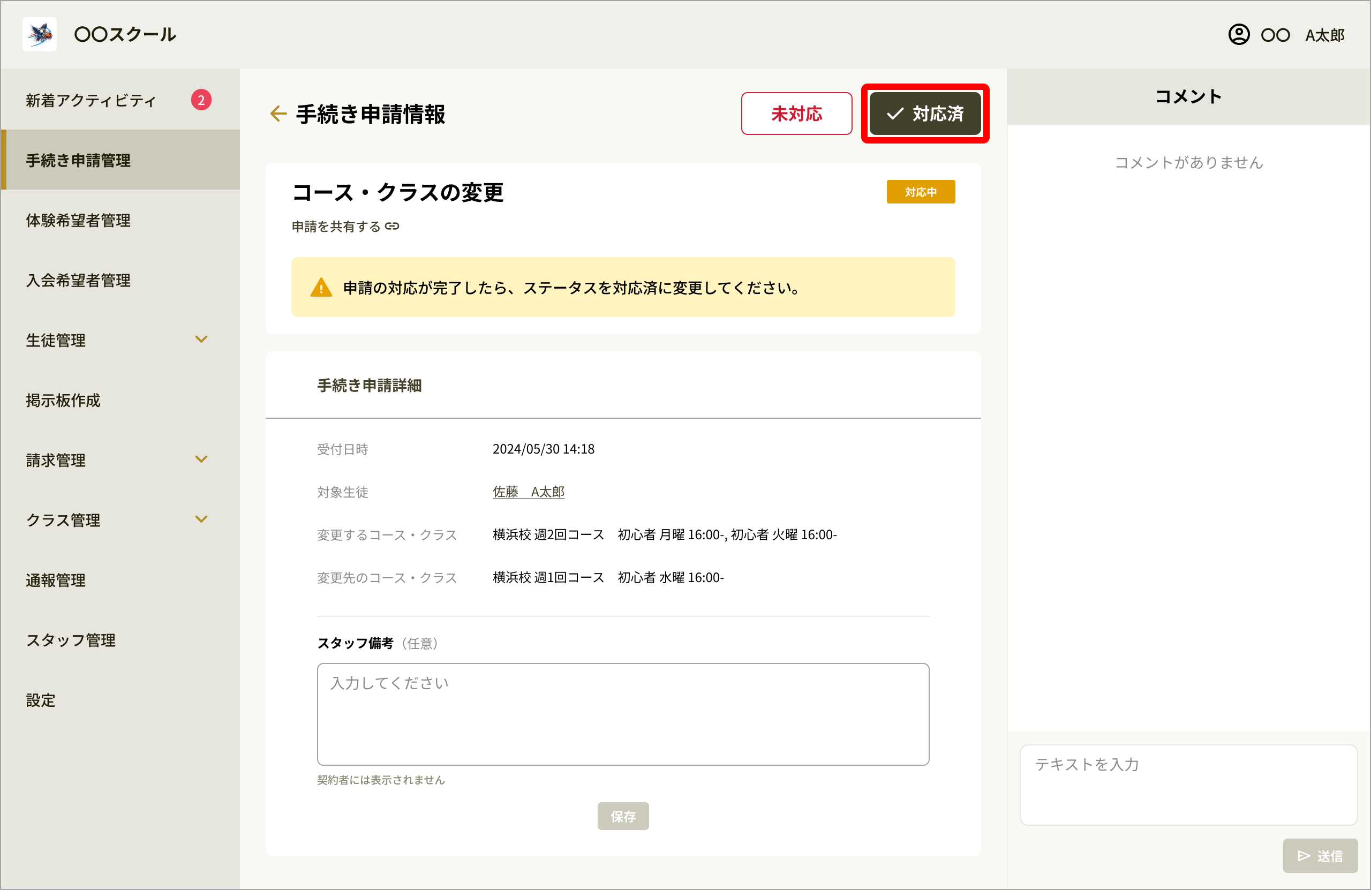Click the 横浜校 週1回コース value
Image resolution: width=1371 pixels, height=890 pixels.
(608, 577)
